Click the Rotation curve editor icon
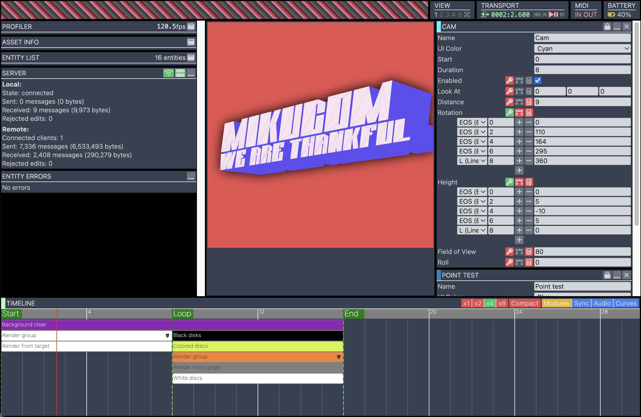The width and height of the screenshot is (641, 417). tap(519, 113)
